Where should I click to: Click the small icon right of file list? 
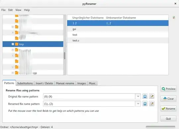[174, 17]
